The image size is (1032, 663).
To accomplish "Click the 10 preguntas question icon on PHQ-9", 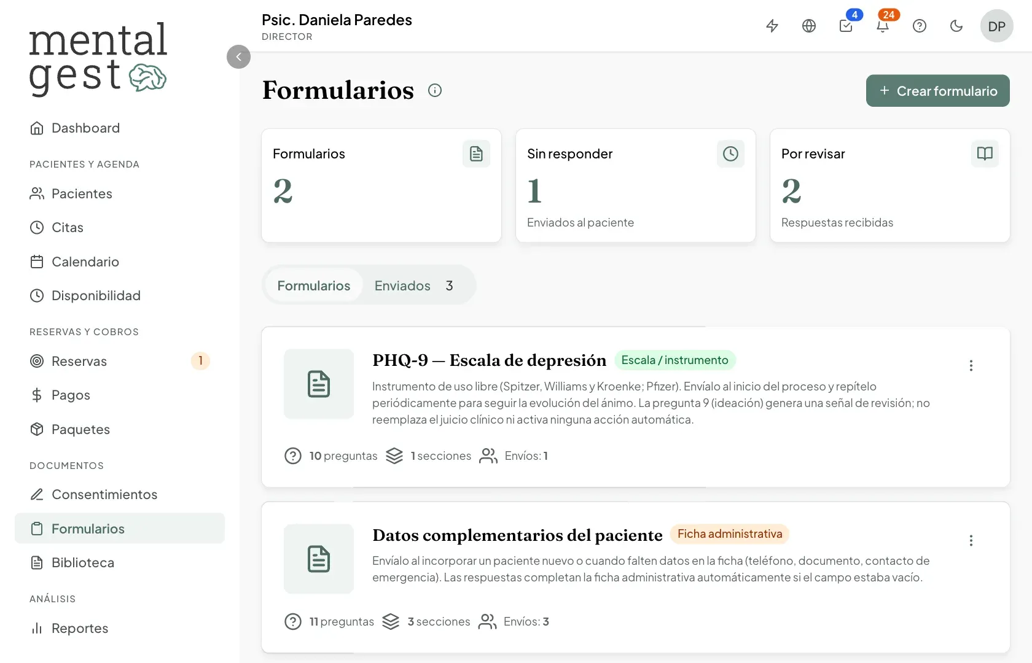I will pos(293,456).
